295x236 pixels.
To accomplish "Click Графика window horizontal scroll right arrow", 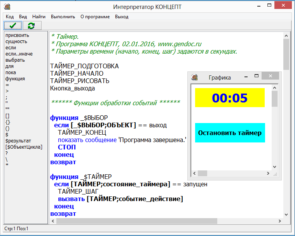I will coord(268,173).
